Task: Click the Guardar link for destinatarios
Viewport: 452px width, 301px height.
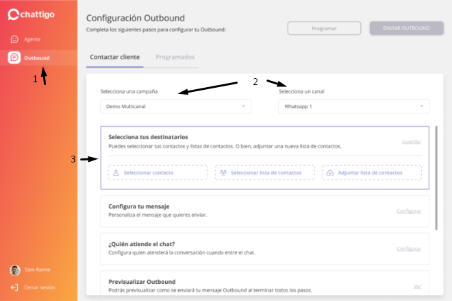Action: 411,142
